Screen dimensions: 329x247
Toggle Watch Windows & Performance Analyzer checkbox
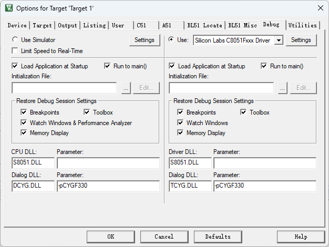[x=24, y=122]
